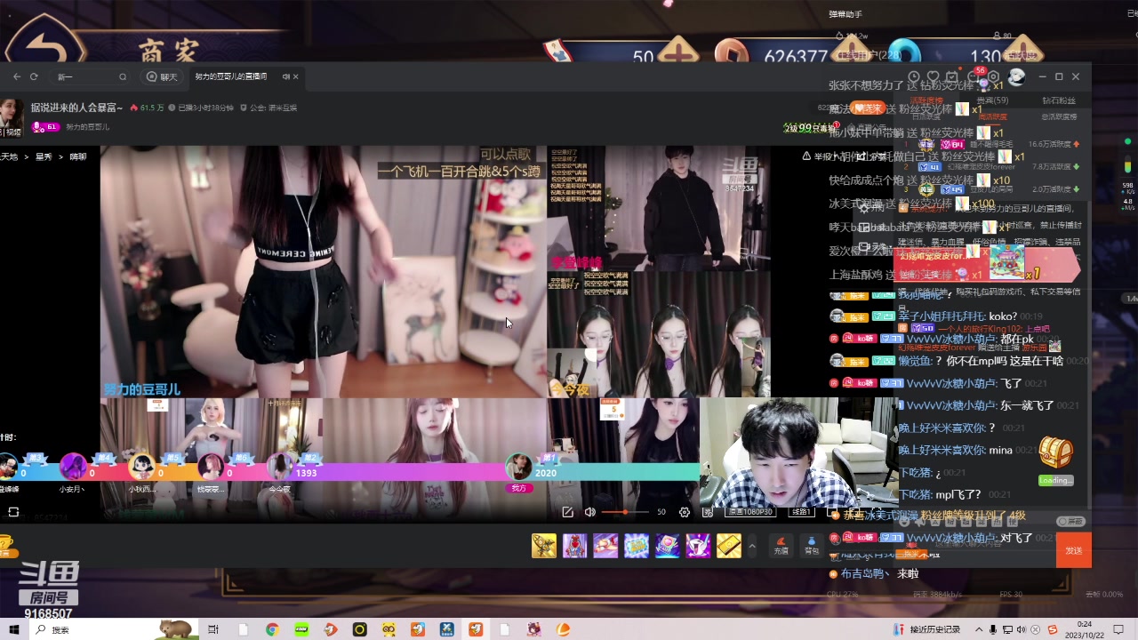Open the 星秀 breadcrumb category
The width and height of the screenshot is (1138, 640).
(44, 156)
